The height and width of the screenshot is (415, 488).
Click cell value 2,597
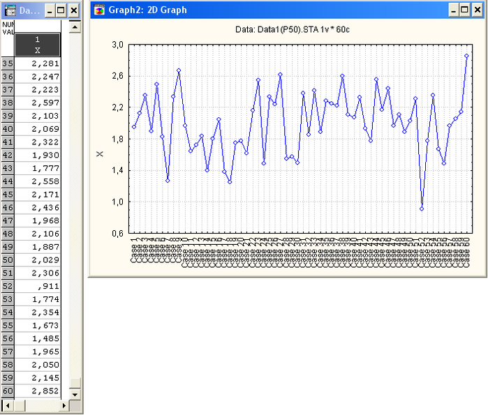coord(37,103)
